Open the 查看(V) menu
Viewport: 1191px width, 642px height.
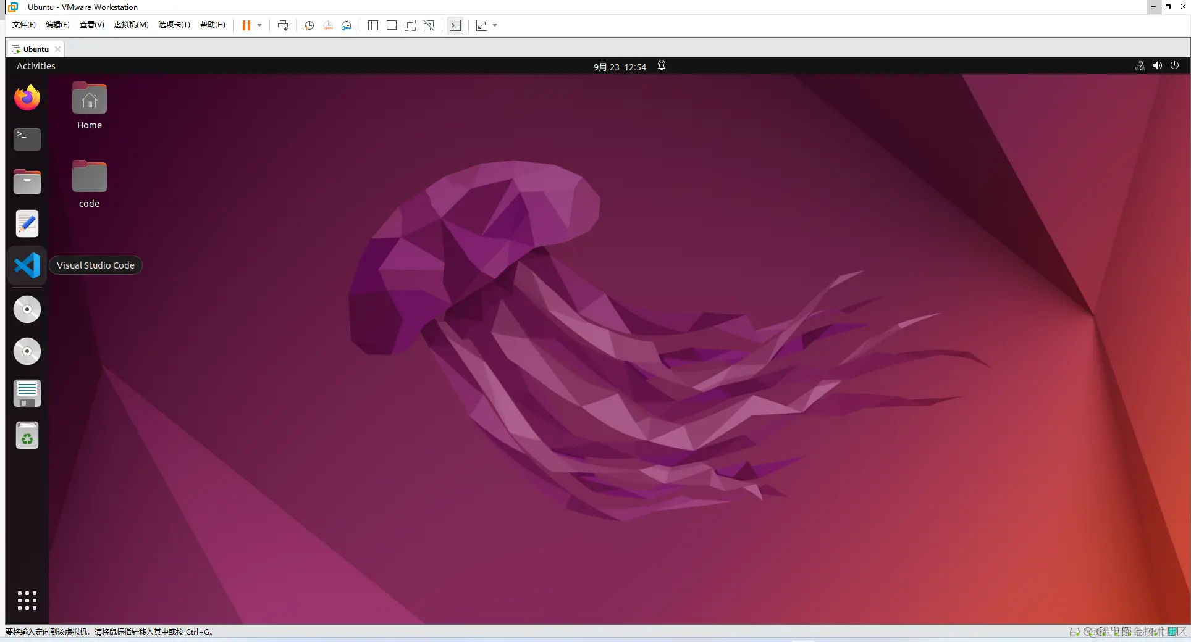(91, 25)
